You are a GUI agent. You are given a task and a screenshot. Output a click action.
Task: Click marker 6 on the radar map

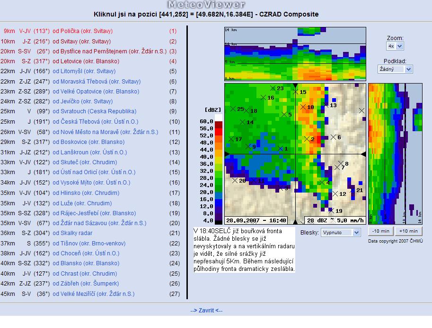[x=334, y=137]
